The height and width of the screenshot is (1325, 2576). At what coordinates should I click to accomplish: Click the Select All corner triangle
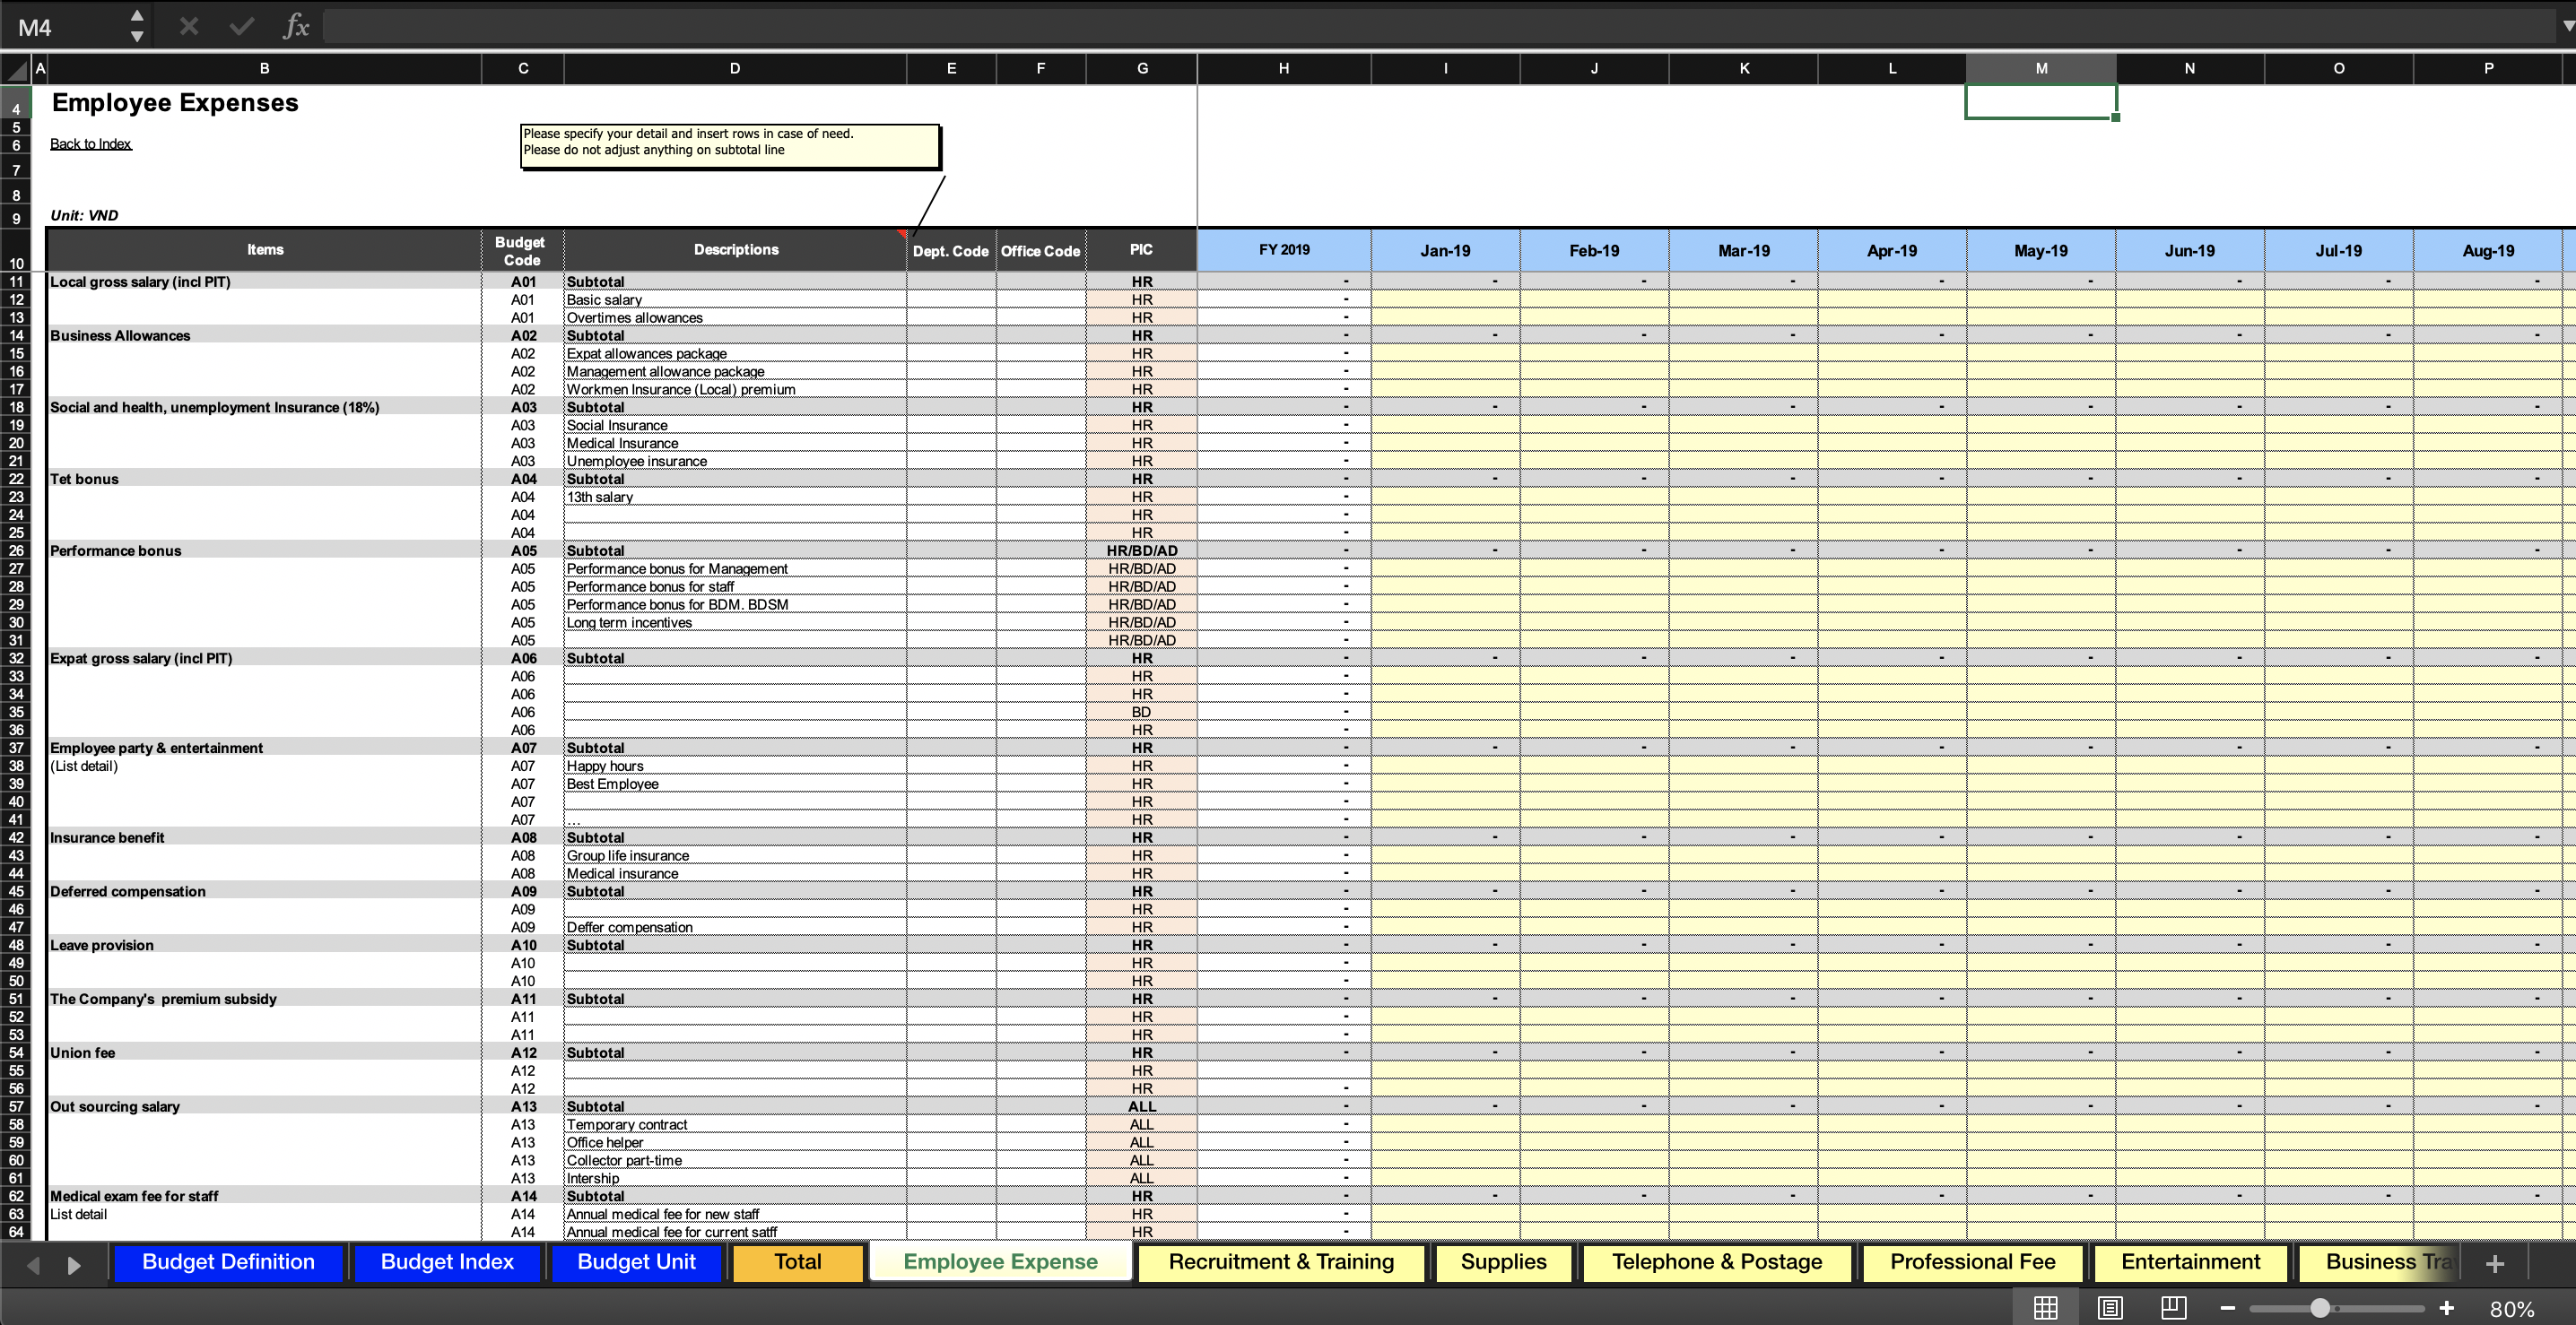16,69
